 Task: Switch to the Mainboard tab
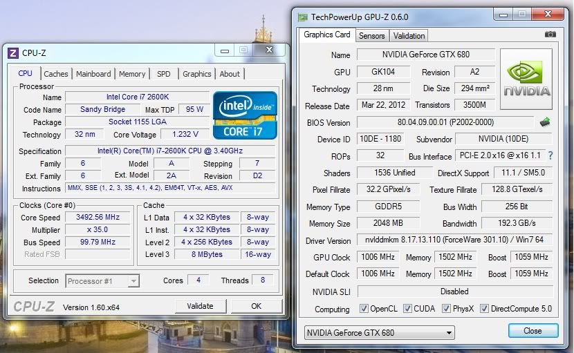tap(93, 74)
